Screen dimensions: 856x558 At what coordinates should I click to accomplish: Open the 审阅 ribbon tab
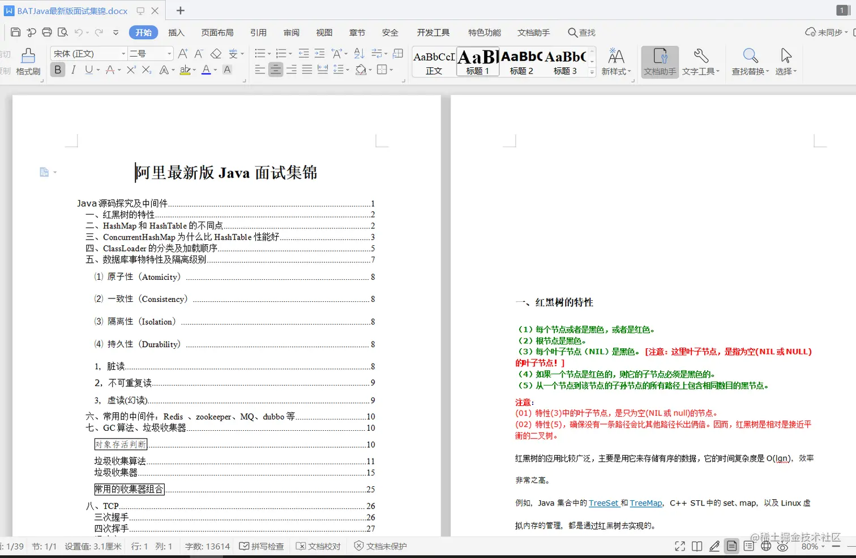[x=291, y=32]
